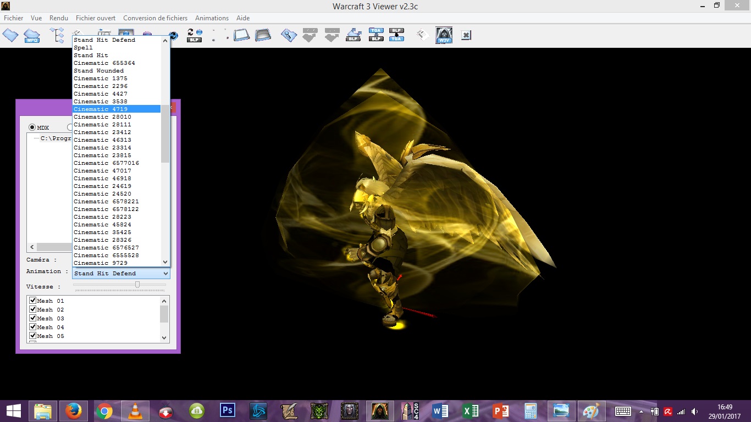Open the Vue menu
This screenshot has height=422, width=751.
pyautogui.click(x=36, y=18)
